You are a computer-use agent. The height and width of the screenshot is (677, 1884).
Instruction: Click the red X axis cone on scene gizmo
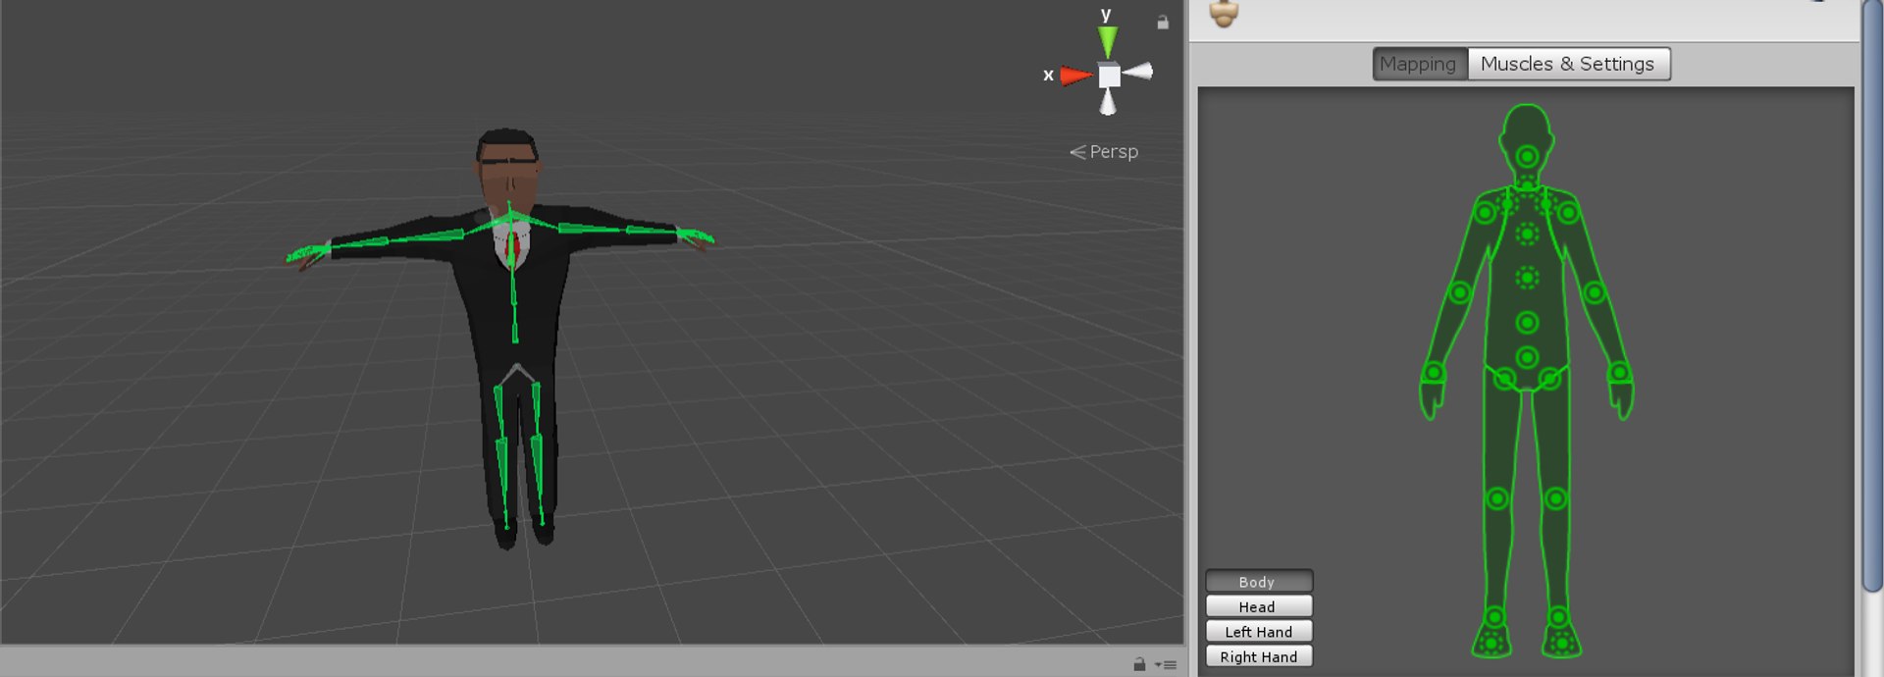coord(1075,75)
